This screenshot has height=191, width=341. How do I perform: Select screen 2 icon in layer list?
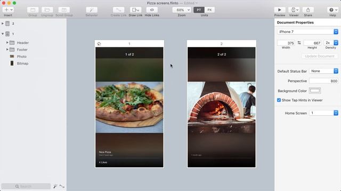(7, 23)
